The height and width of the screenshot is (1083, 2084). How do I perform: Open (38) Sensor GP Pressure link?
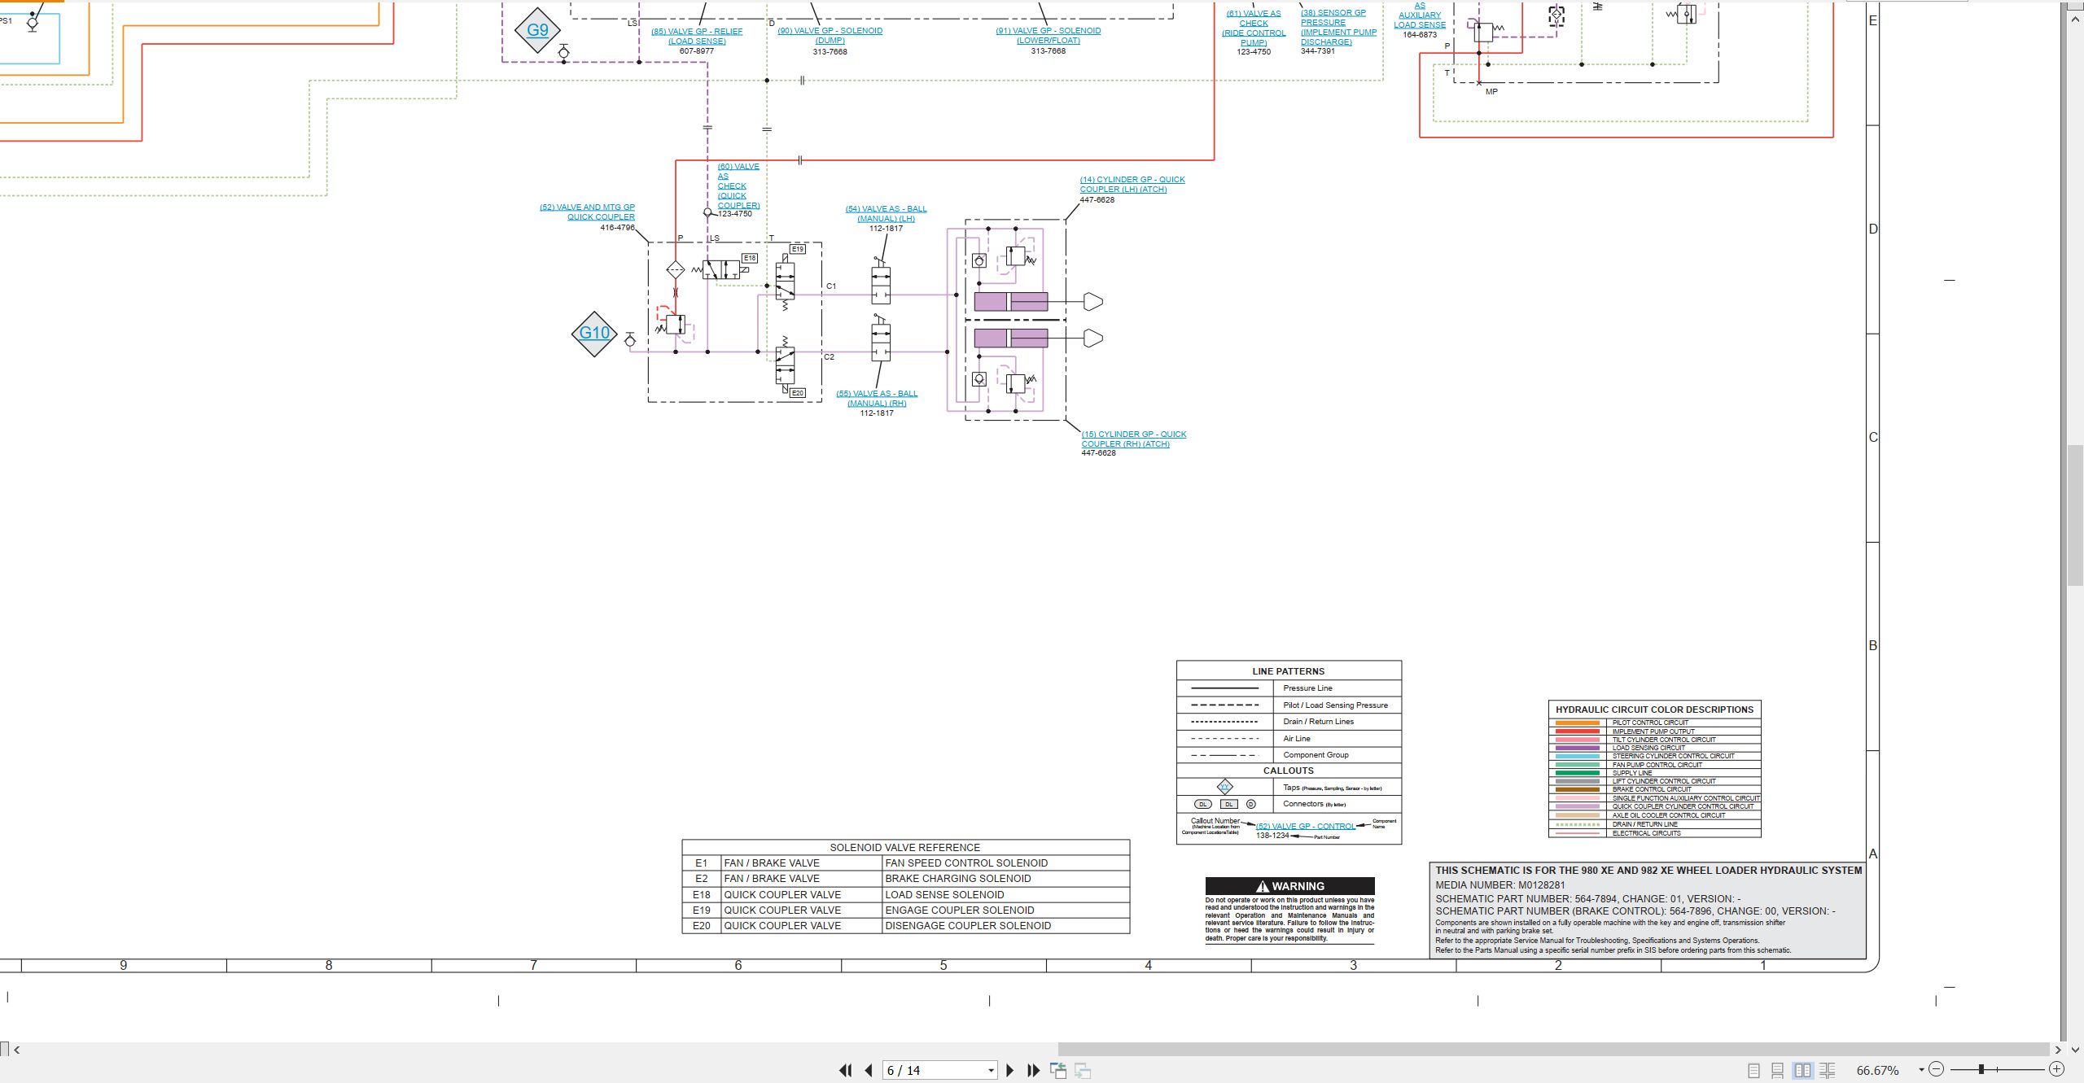[x=1338, y=27]
